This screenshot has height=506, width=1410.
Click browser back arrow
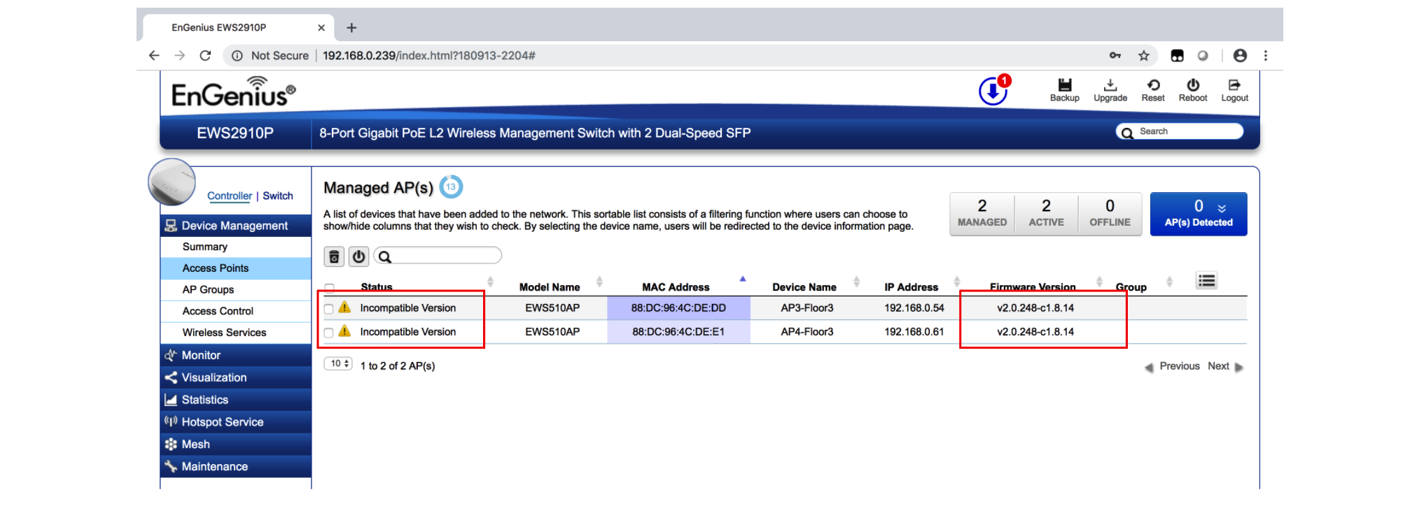154,55
